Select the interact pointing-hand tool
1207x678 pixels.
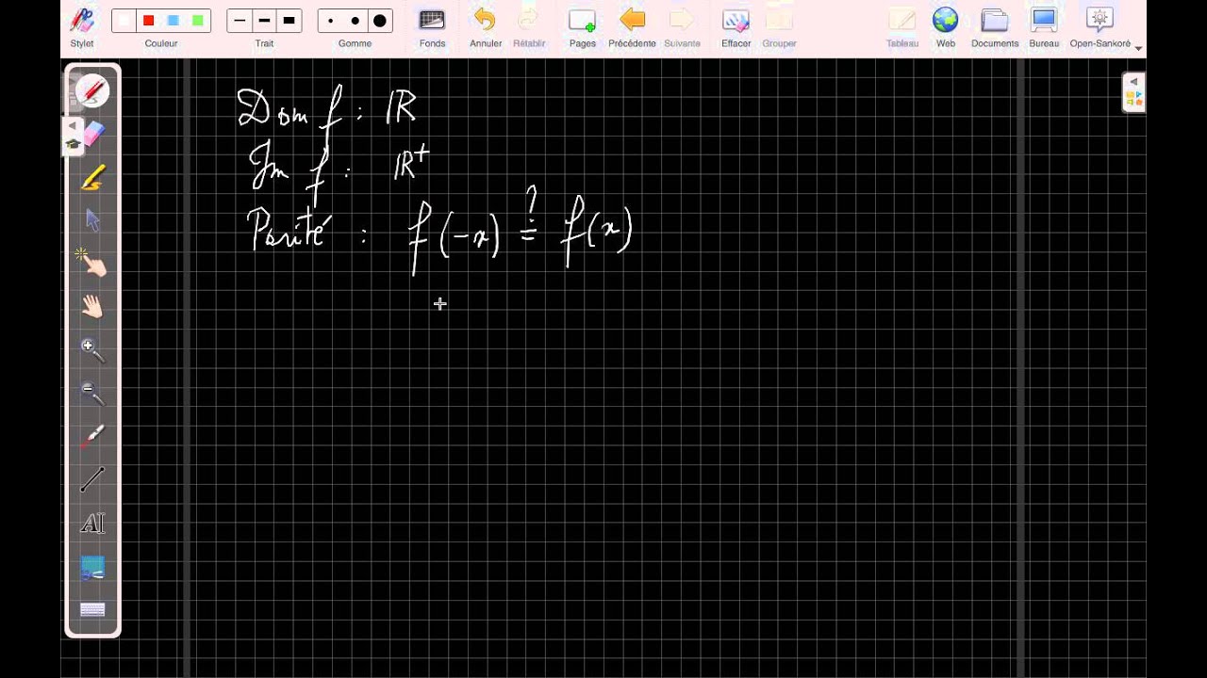point(92,263)
